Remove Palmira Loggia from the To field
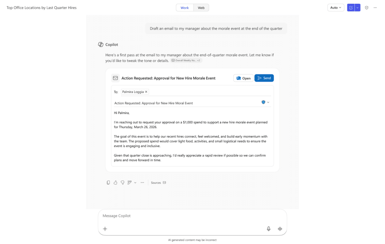Viewport: 385px width, 244px height. tap(145, 91)
